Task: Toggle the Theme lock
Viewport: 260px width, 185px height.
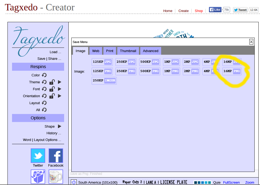Action: [52, 82]
